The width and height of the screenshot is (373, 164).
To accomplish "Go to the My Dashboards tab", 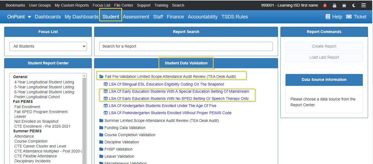I will click(x=82, y=17).
